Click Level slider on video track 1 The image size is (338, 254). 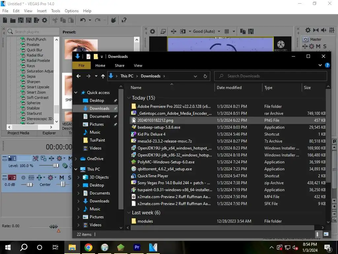coord(55,166)
